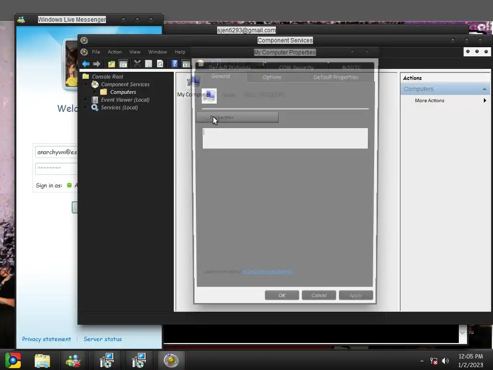Viewport: 493px width, 370px height.
Task: Expand the Computers tree node
Action: (x=95, y=92)
